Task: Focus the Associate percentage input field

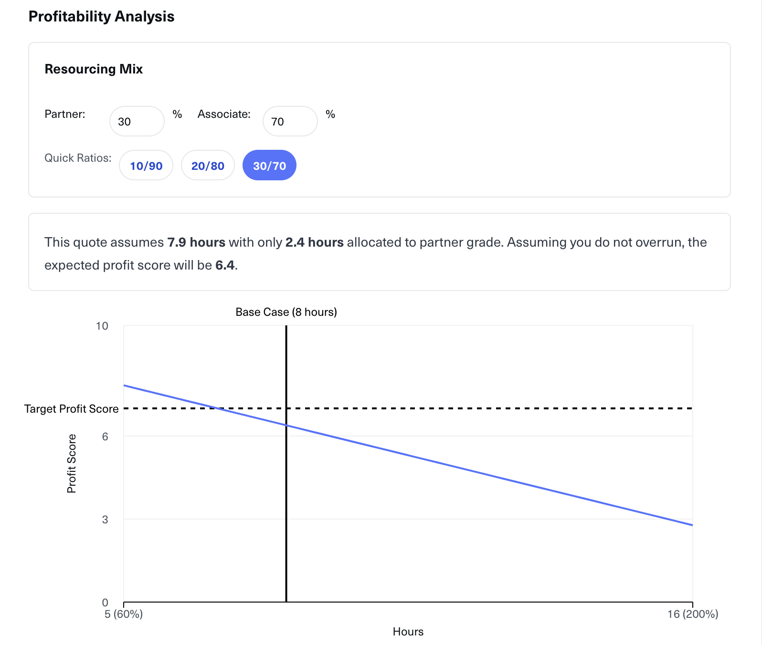Action: (x=290, y=121)
